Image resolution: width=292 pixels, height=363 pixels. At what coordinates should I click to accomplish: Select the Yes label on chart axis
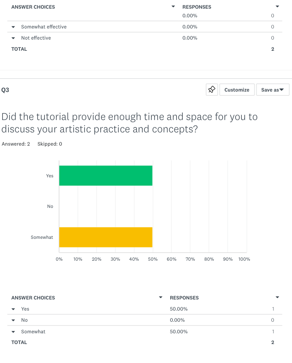(x=49, y=176)
